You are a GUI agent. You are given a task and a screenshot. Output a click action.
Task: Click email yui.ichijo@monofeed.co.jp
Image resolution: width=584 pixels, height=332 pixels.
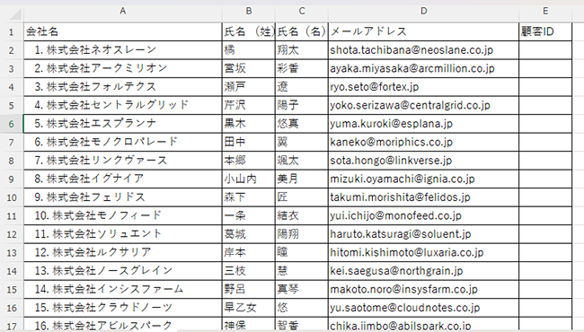click(423, 215)
